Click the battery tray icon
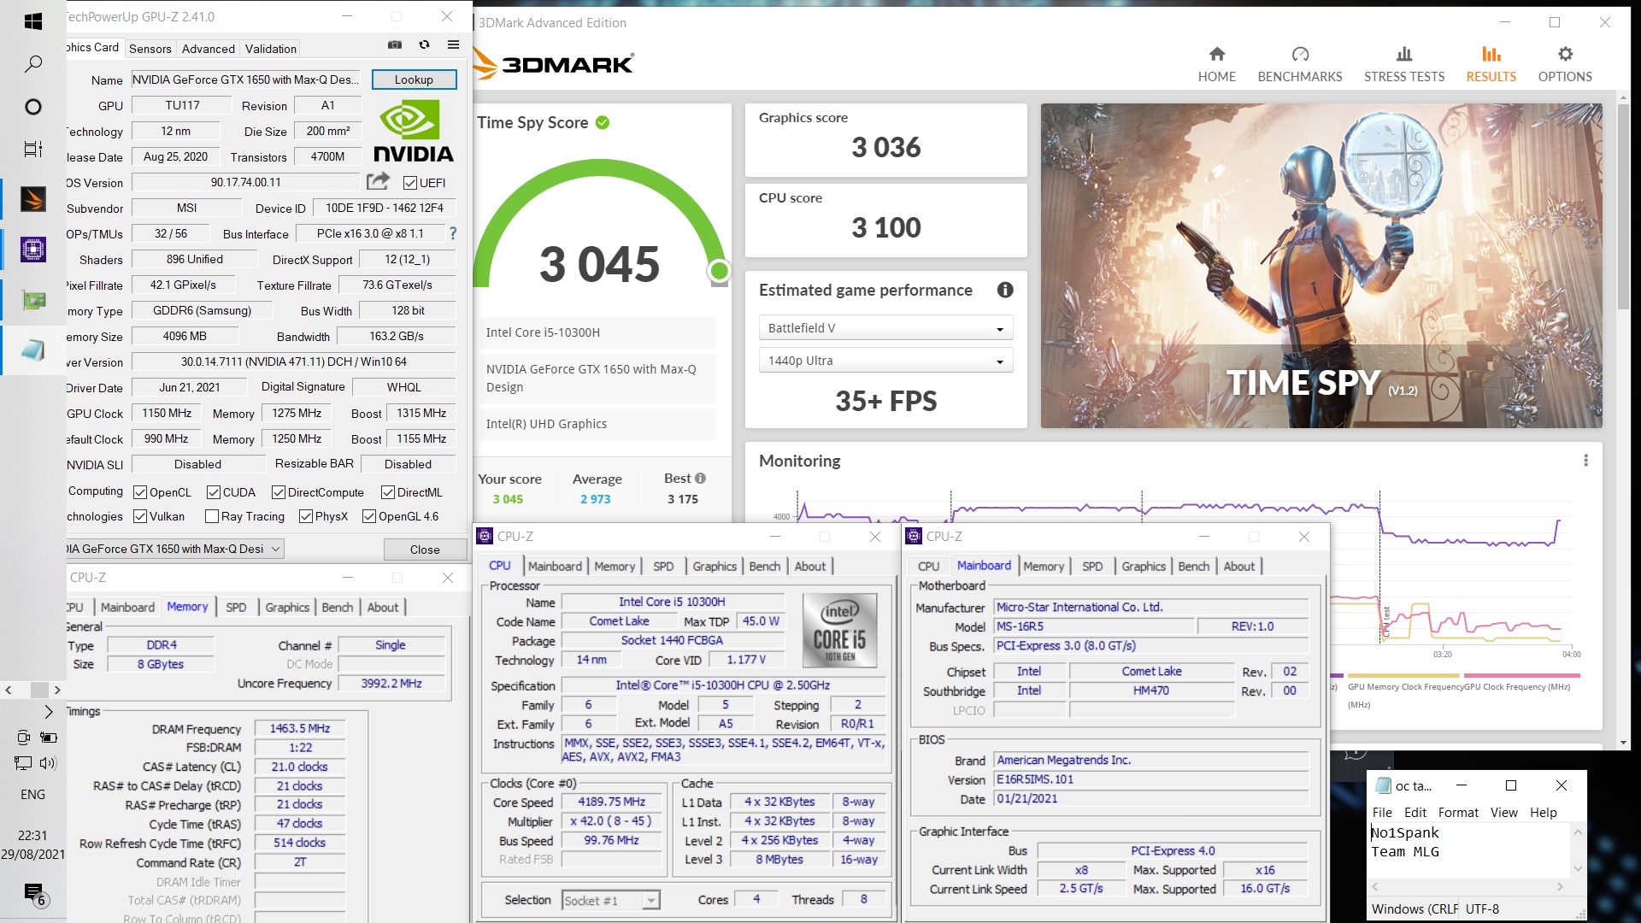Image resolution: width=1641 pixels, height=923 pixels. click(x=49, y=737)
